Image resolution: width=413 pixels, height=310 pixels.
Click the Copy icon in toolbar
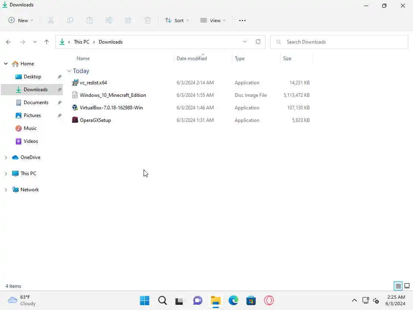[70, 20]
